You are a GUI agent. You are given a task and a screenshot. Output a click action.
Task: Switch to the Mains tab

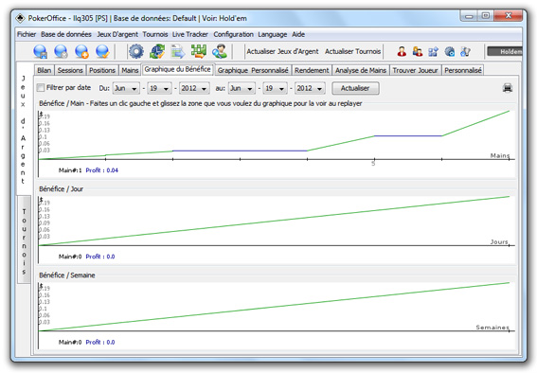coord(130,70)
